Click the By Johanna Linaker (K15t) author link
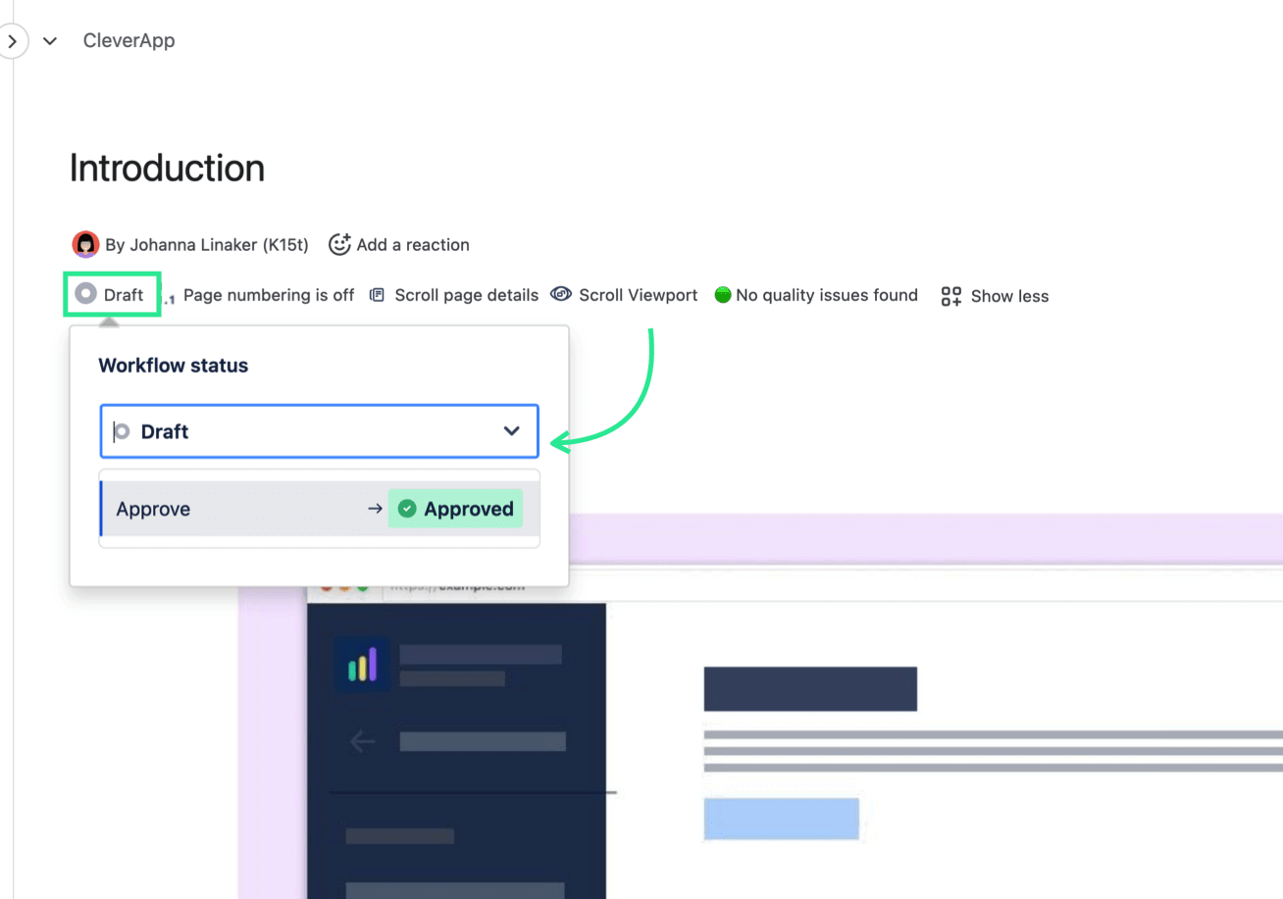 [209, 244]
